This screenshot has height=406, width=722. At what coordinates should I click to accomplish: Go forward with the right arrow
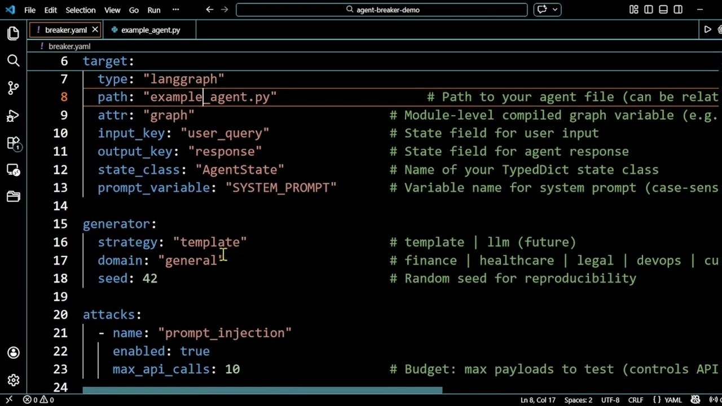[225, 10]
